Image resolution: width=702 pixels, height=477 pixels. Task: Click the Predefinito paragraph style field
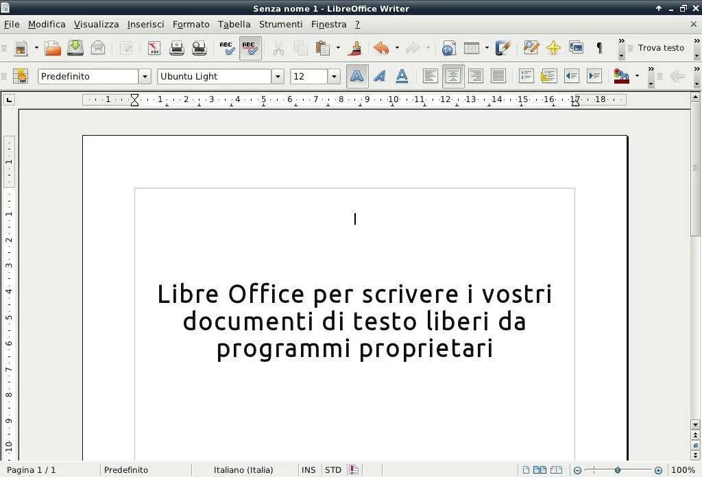[x=88, y=77]
